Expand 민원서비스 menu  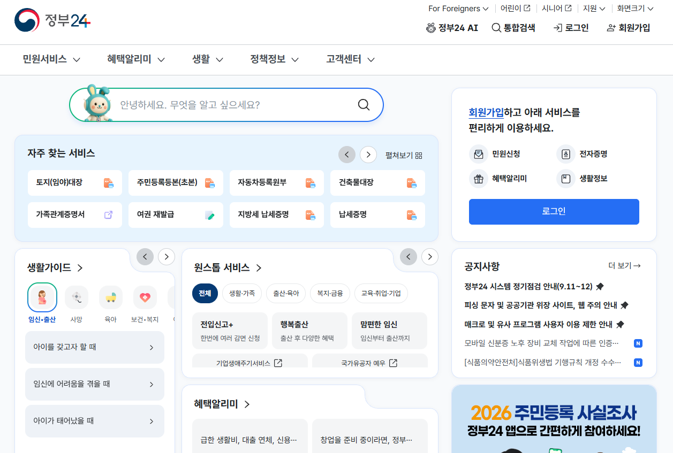coord(51,59)
